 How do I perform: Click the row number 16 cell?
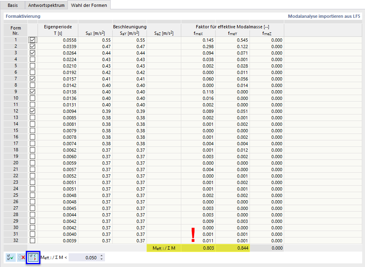click(16, 137)
